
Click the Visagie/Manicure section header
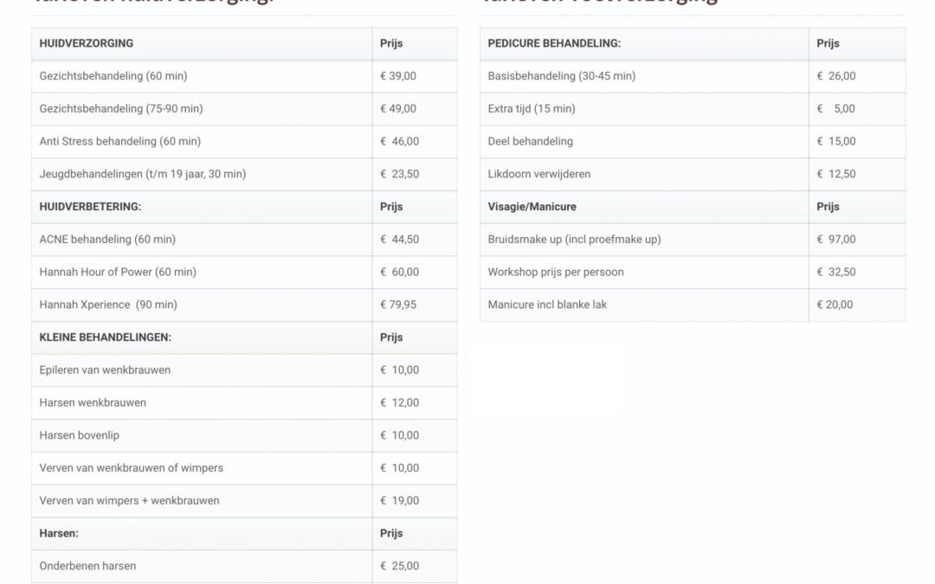pos(532,207)
